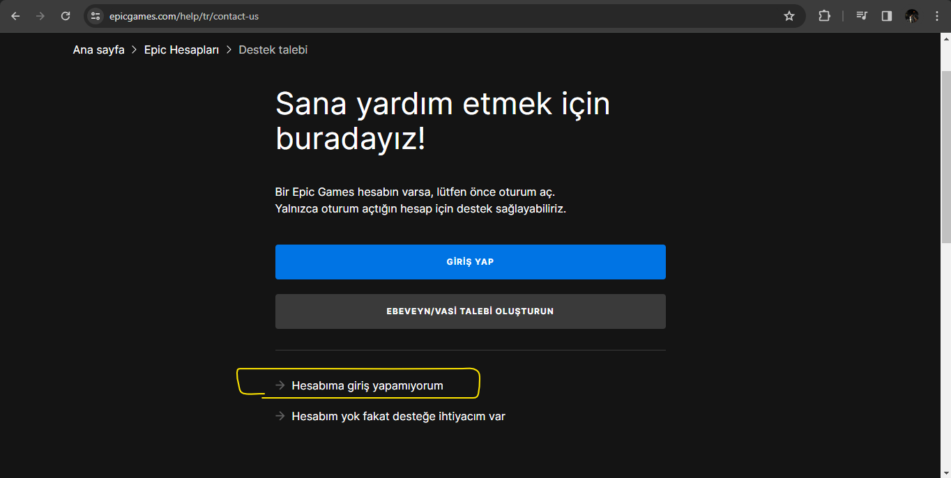Bookmark this page with the star icon
The height and width of the screenshot is (478, 951).
(x=789, y=16)
